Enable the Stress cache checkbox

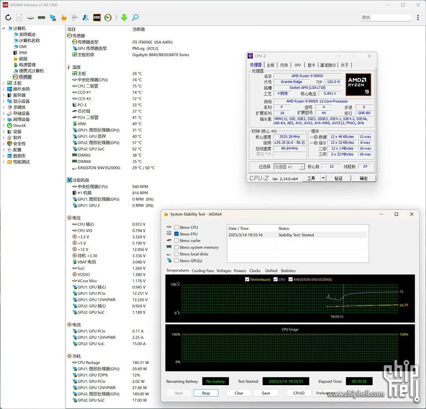176,241
